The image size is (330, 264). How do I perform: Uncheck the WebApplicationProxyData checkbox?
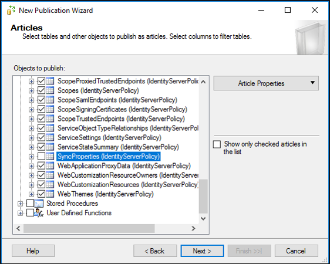41,165
